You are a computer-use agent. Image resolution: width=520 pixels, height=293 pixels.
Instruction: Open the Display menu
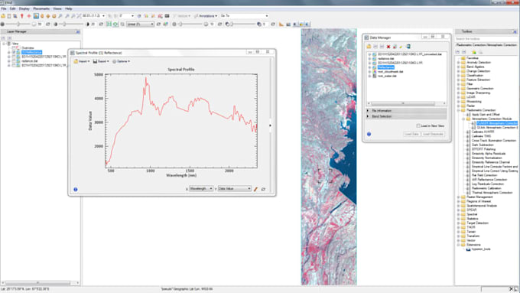click(24, 8)
